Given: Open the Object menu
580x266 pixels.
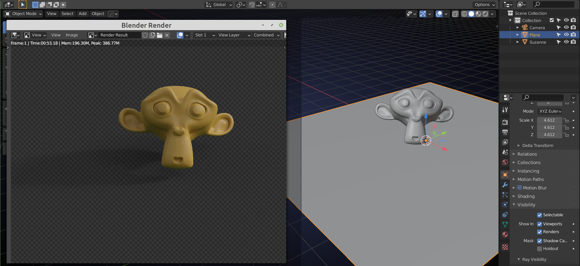Looking at the screenshot, I should point(98,14).
